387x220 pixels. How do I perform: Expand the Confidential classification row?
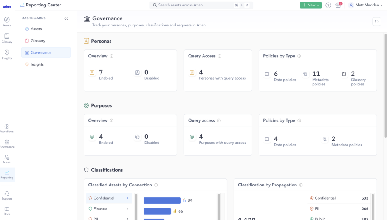[x=109, y=198]
